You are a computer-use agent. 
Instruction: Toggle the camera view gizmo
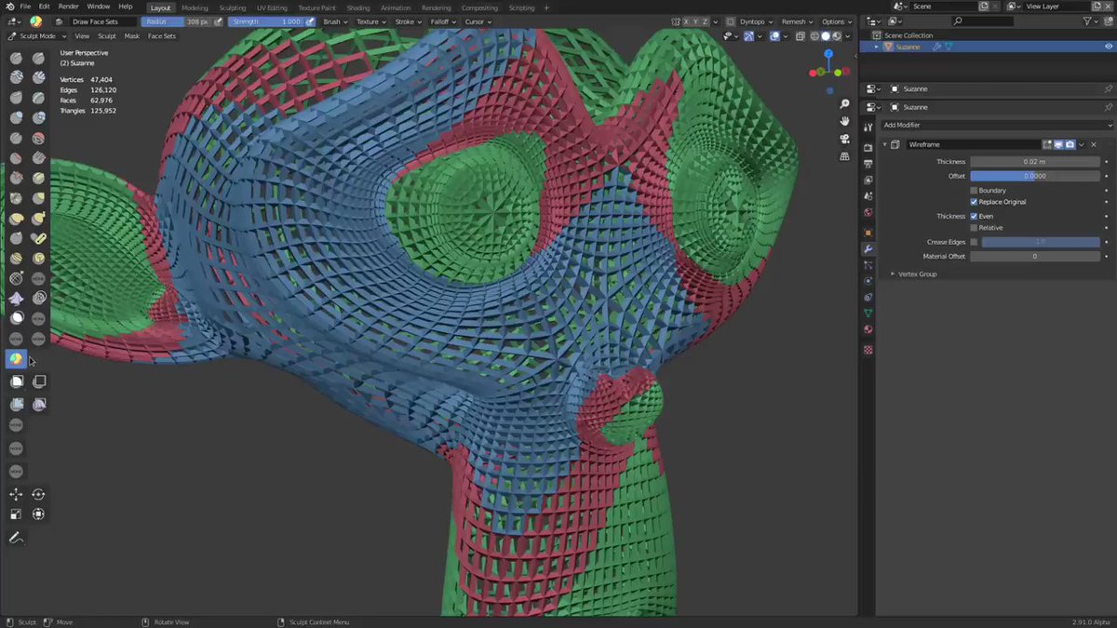tap(844, 139)
